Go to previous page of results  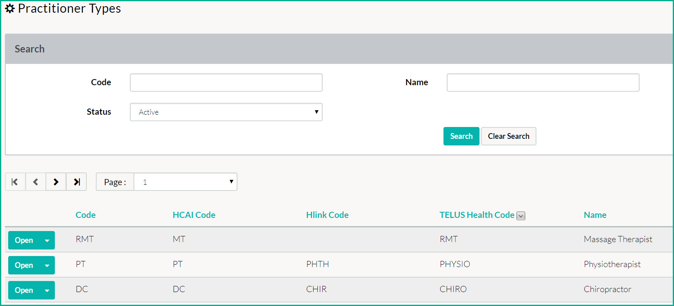(36, 182)
